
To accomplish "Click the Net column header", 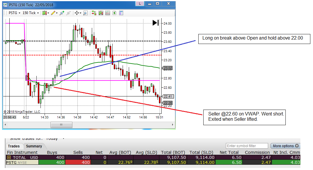I will pos(99,152).
